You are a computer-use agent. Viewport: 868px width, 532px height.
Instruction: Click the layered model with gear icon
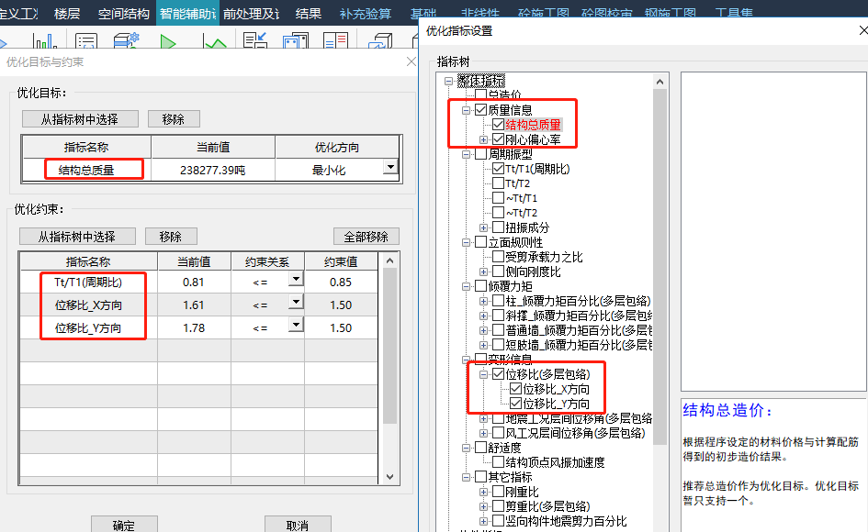click(126, 42)
